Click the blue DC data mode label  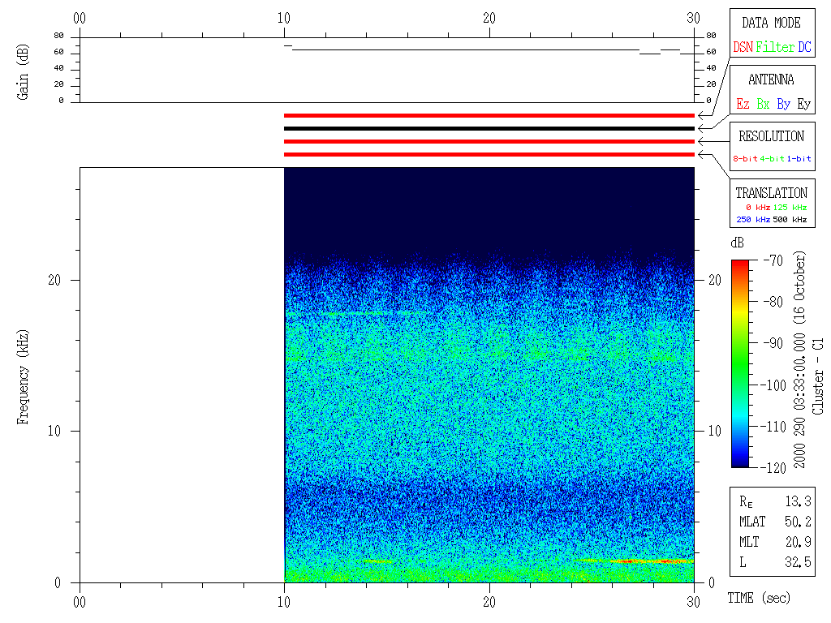(804, 48)
